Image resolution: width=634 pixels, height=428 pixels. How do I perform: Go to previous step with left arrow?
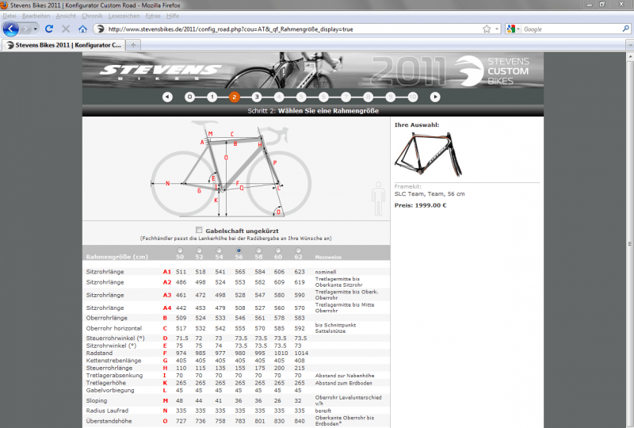point(167,97)
